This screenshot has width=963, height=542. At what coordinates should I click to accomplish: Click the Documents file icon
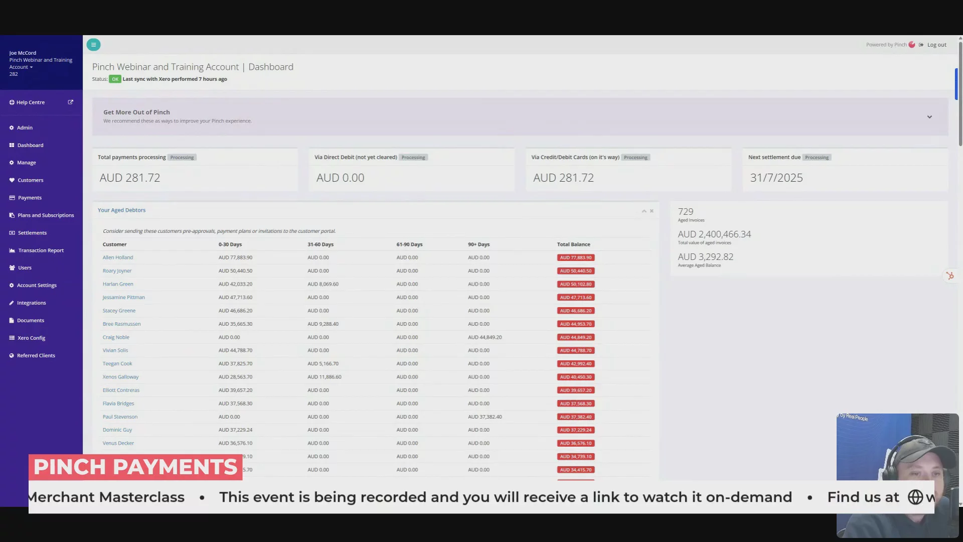(x=12, y=321)
